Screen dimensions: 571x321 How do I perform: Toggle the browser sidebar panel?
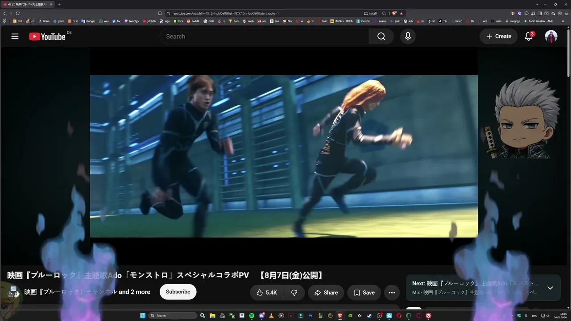coord(540,13)
